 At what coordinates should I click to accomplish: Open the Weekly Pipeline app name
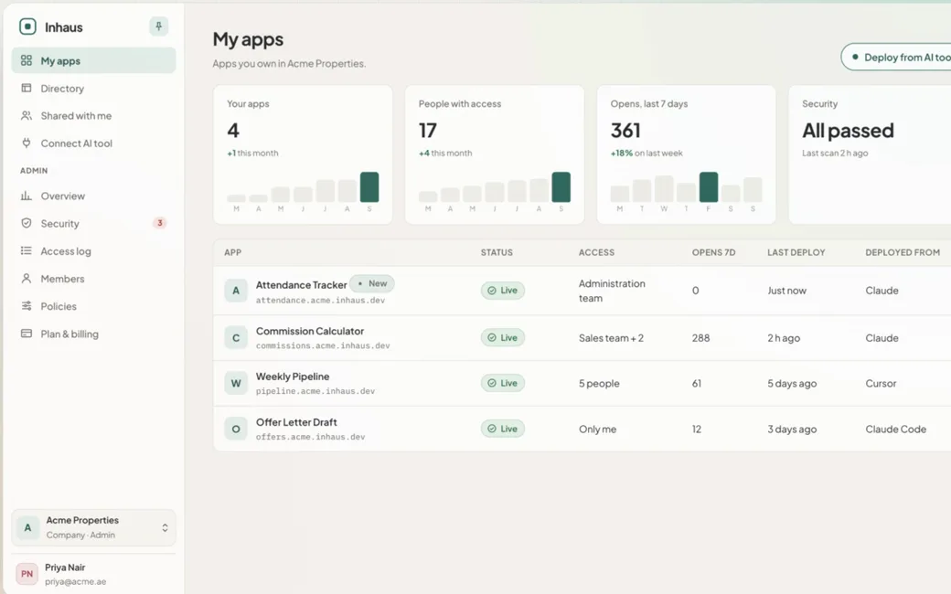293,377
